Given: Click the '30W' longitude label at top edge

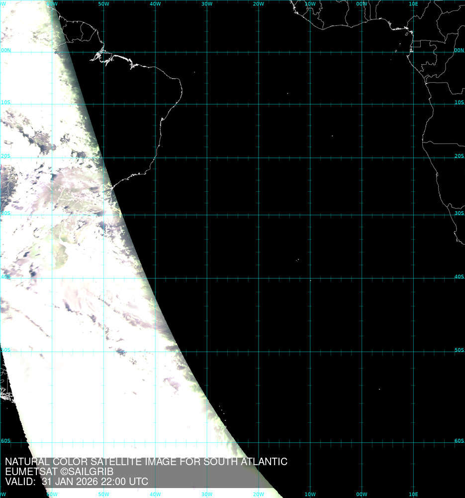Looking at the screenshot, I should [207, 4].
